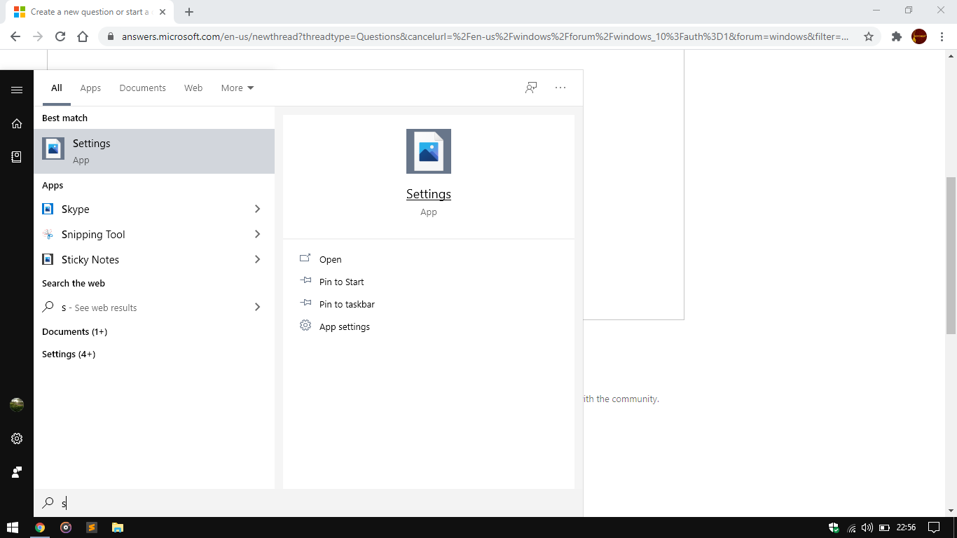Click the Windows Security tray icon

[x=834, y=527]
